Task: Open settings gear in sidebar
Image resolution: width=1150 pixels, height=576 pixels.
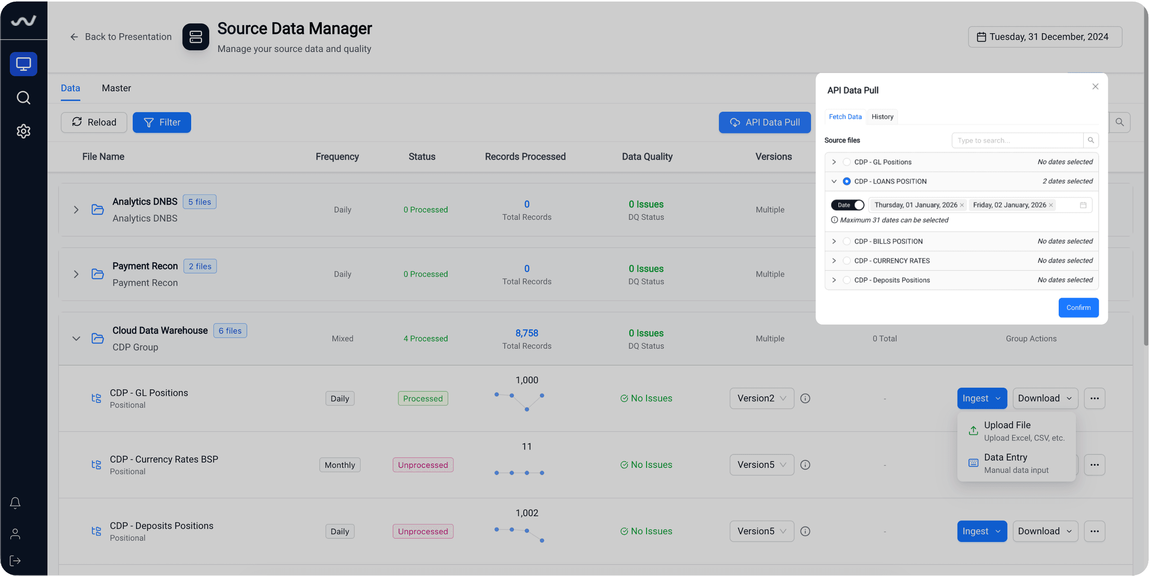Action: pyautogui.click(x=23, y=131)
